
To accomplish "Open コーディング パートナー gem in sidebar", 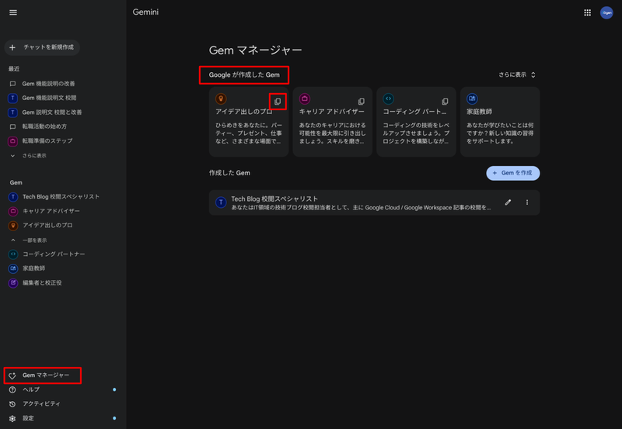I will pyautogui.click(x=54, y=254).
